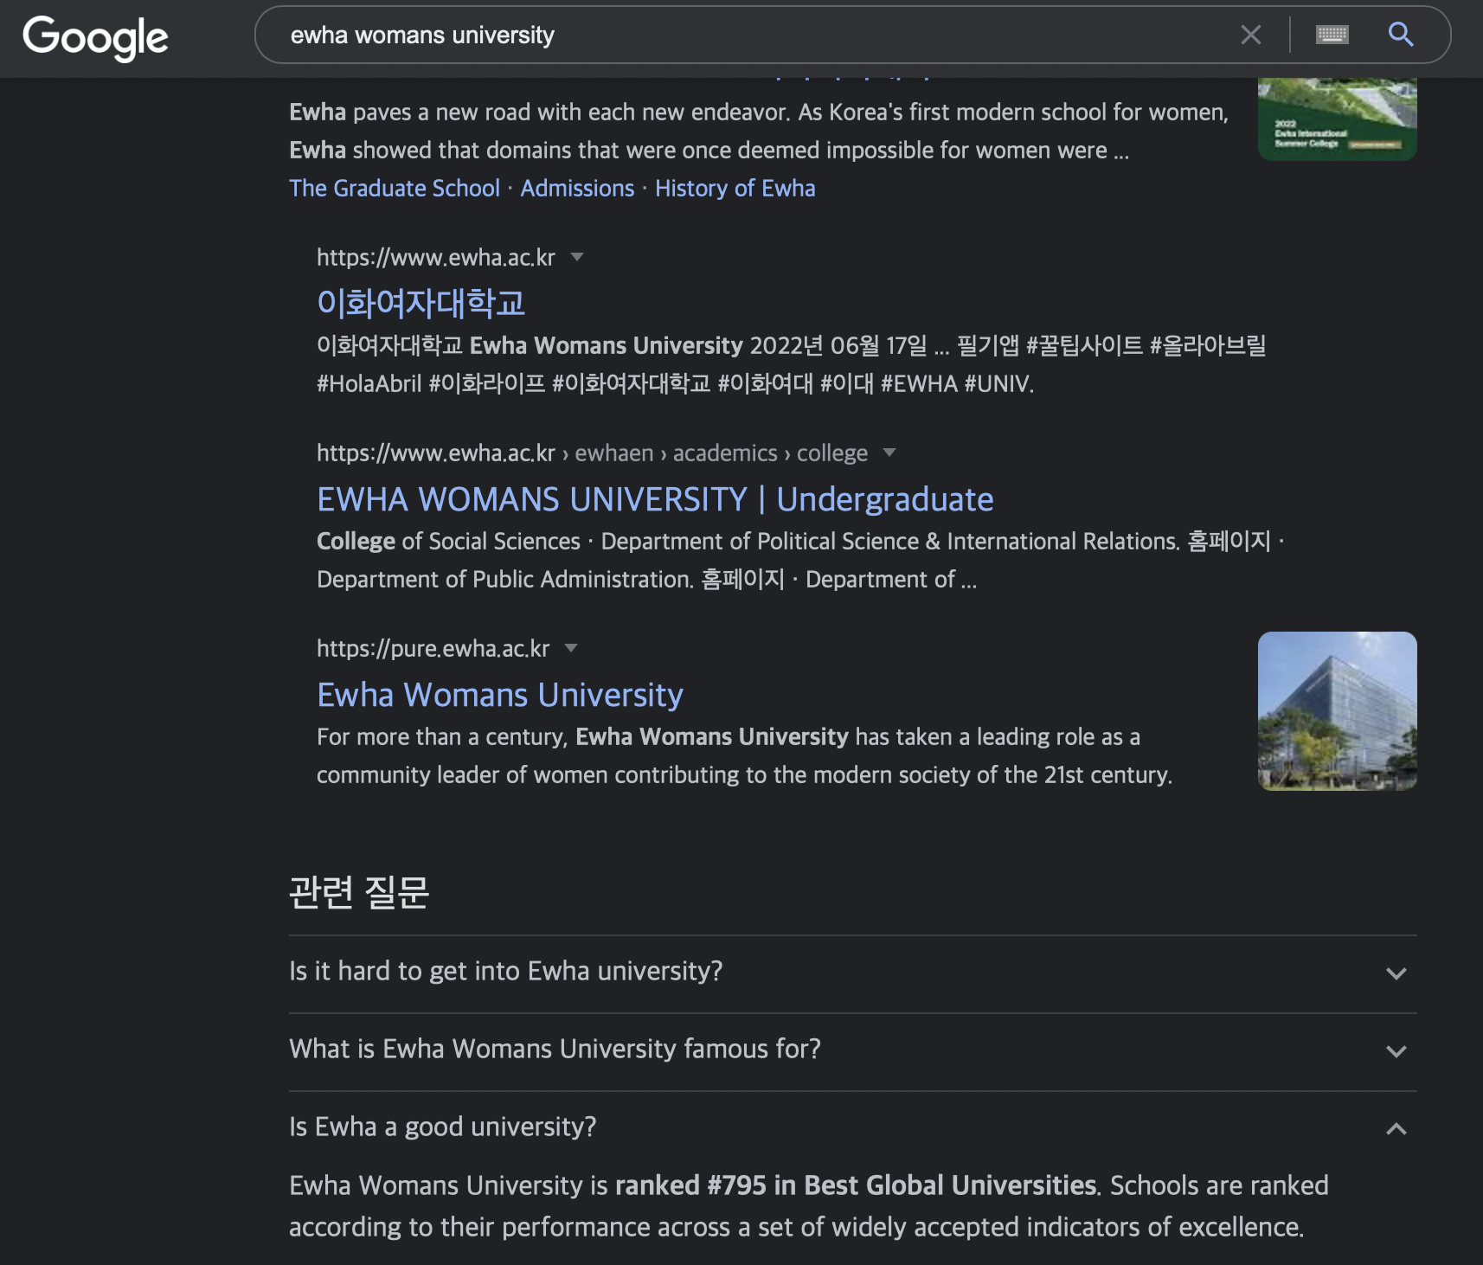Viewport: 1483px width, 1265px height.
Task: Open the pure.ewha.ac.kr Ewha Womans University result
Action: pyautogui.click(x=500, y=695)
